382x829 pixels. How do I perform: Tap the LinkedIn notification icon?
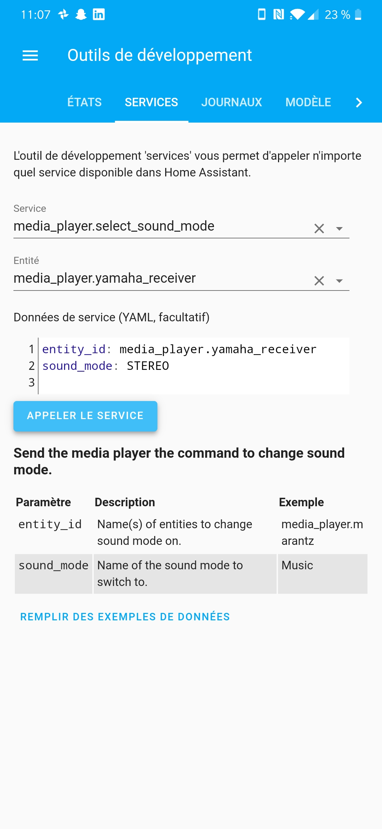(99, 15)
